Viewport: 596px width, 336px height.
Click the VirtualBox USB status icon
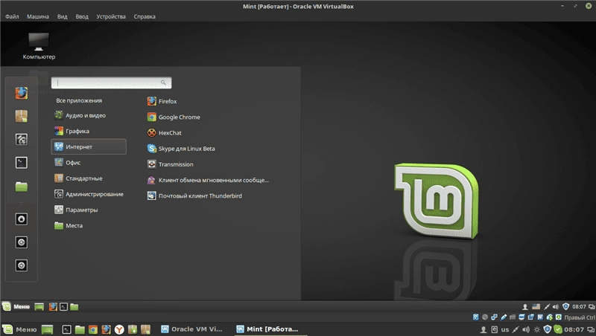coord(504,317)
